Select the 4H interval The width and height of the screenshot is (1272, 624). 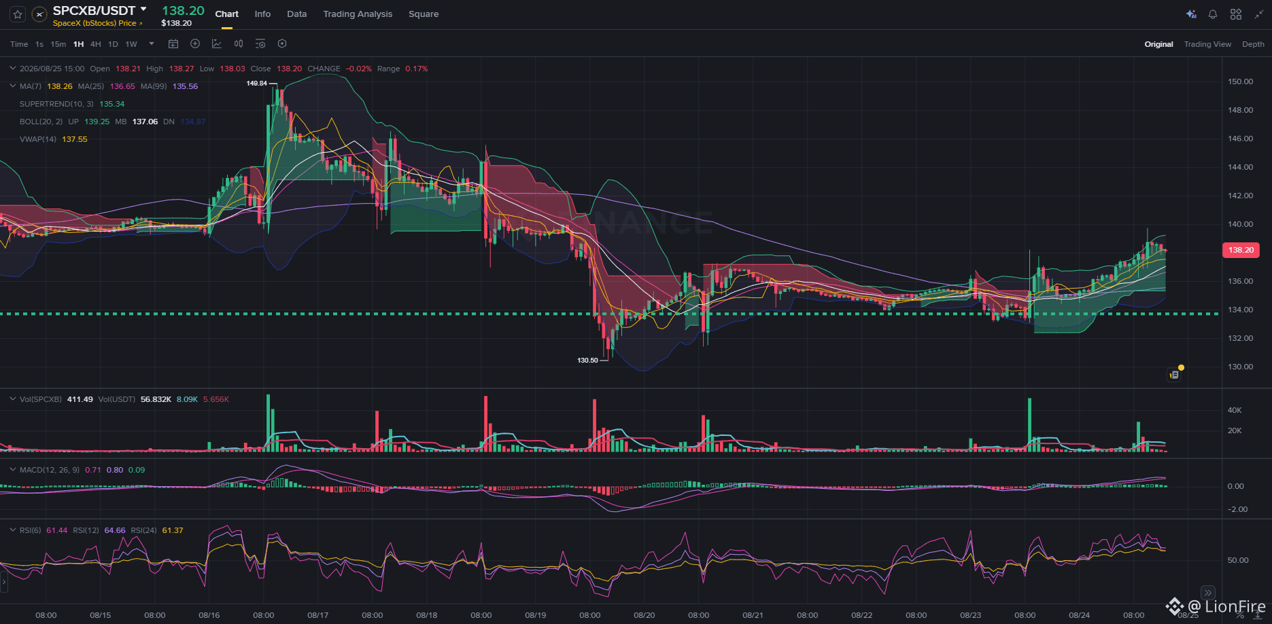[x=96, y=44]
